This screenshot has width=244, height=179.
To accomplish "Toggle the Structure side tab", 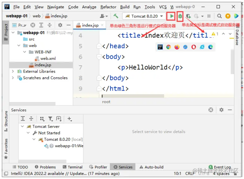I will pyautogui.click(x=6, y=121).
